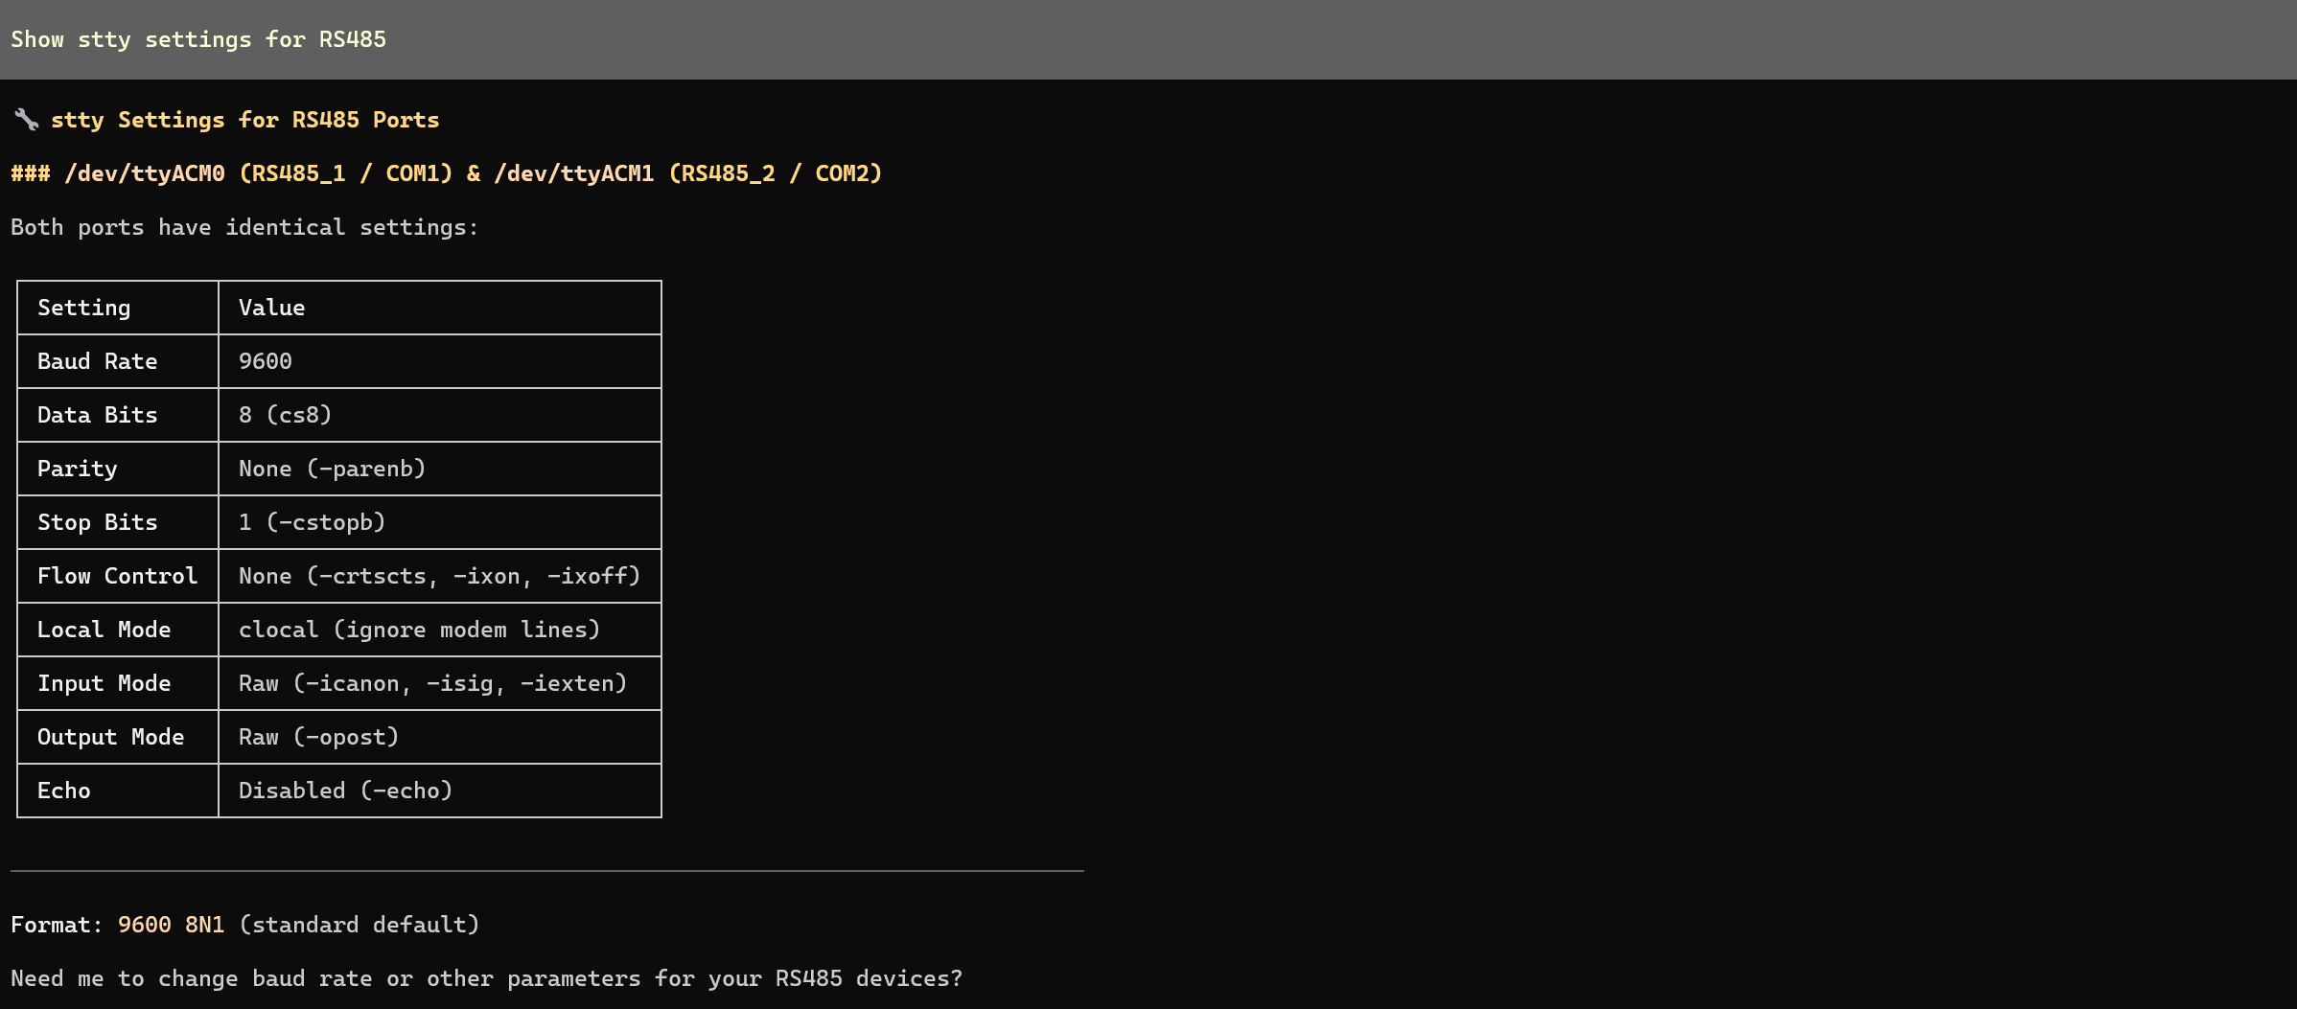This screenshot has width=2297, height=1009.
Task: Click the 'Show stty settings for RS485' prompt
Action: coord(198,39)
